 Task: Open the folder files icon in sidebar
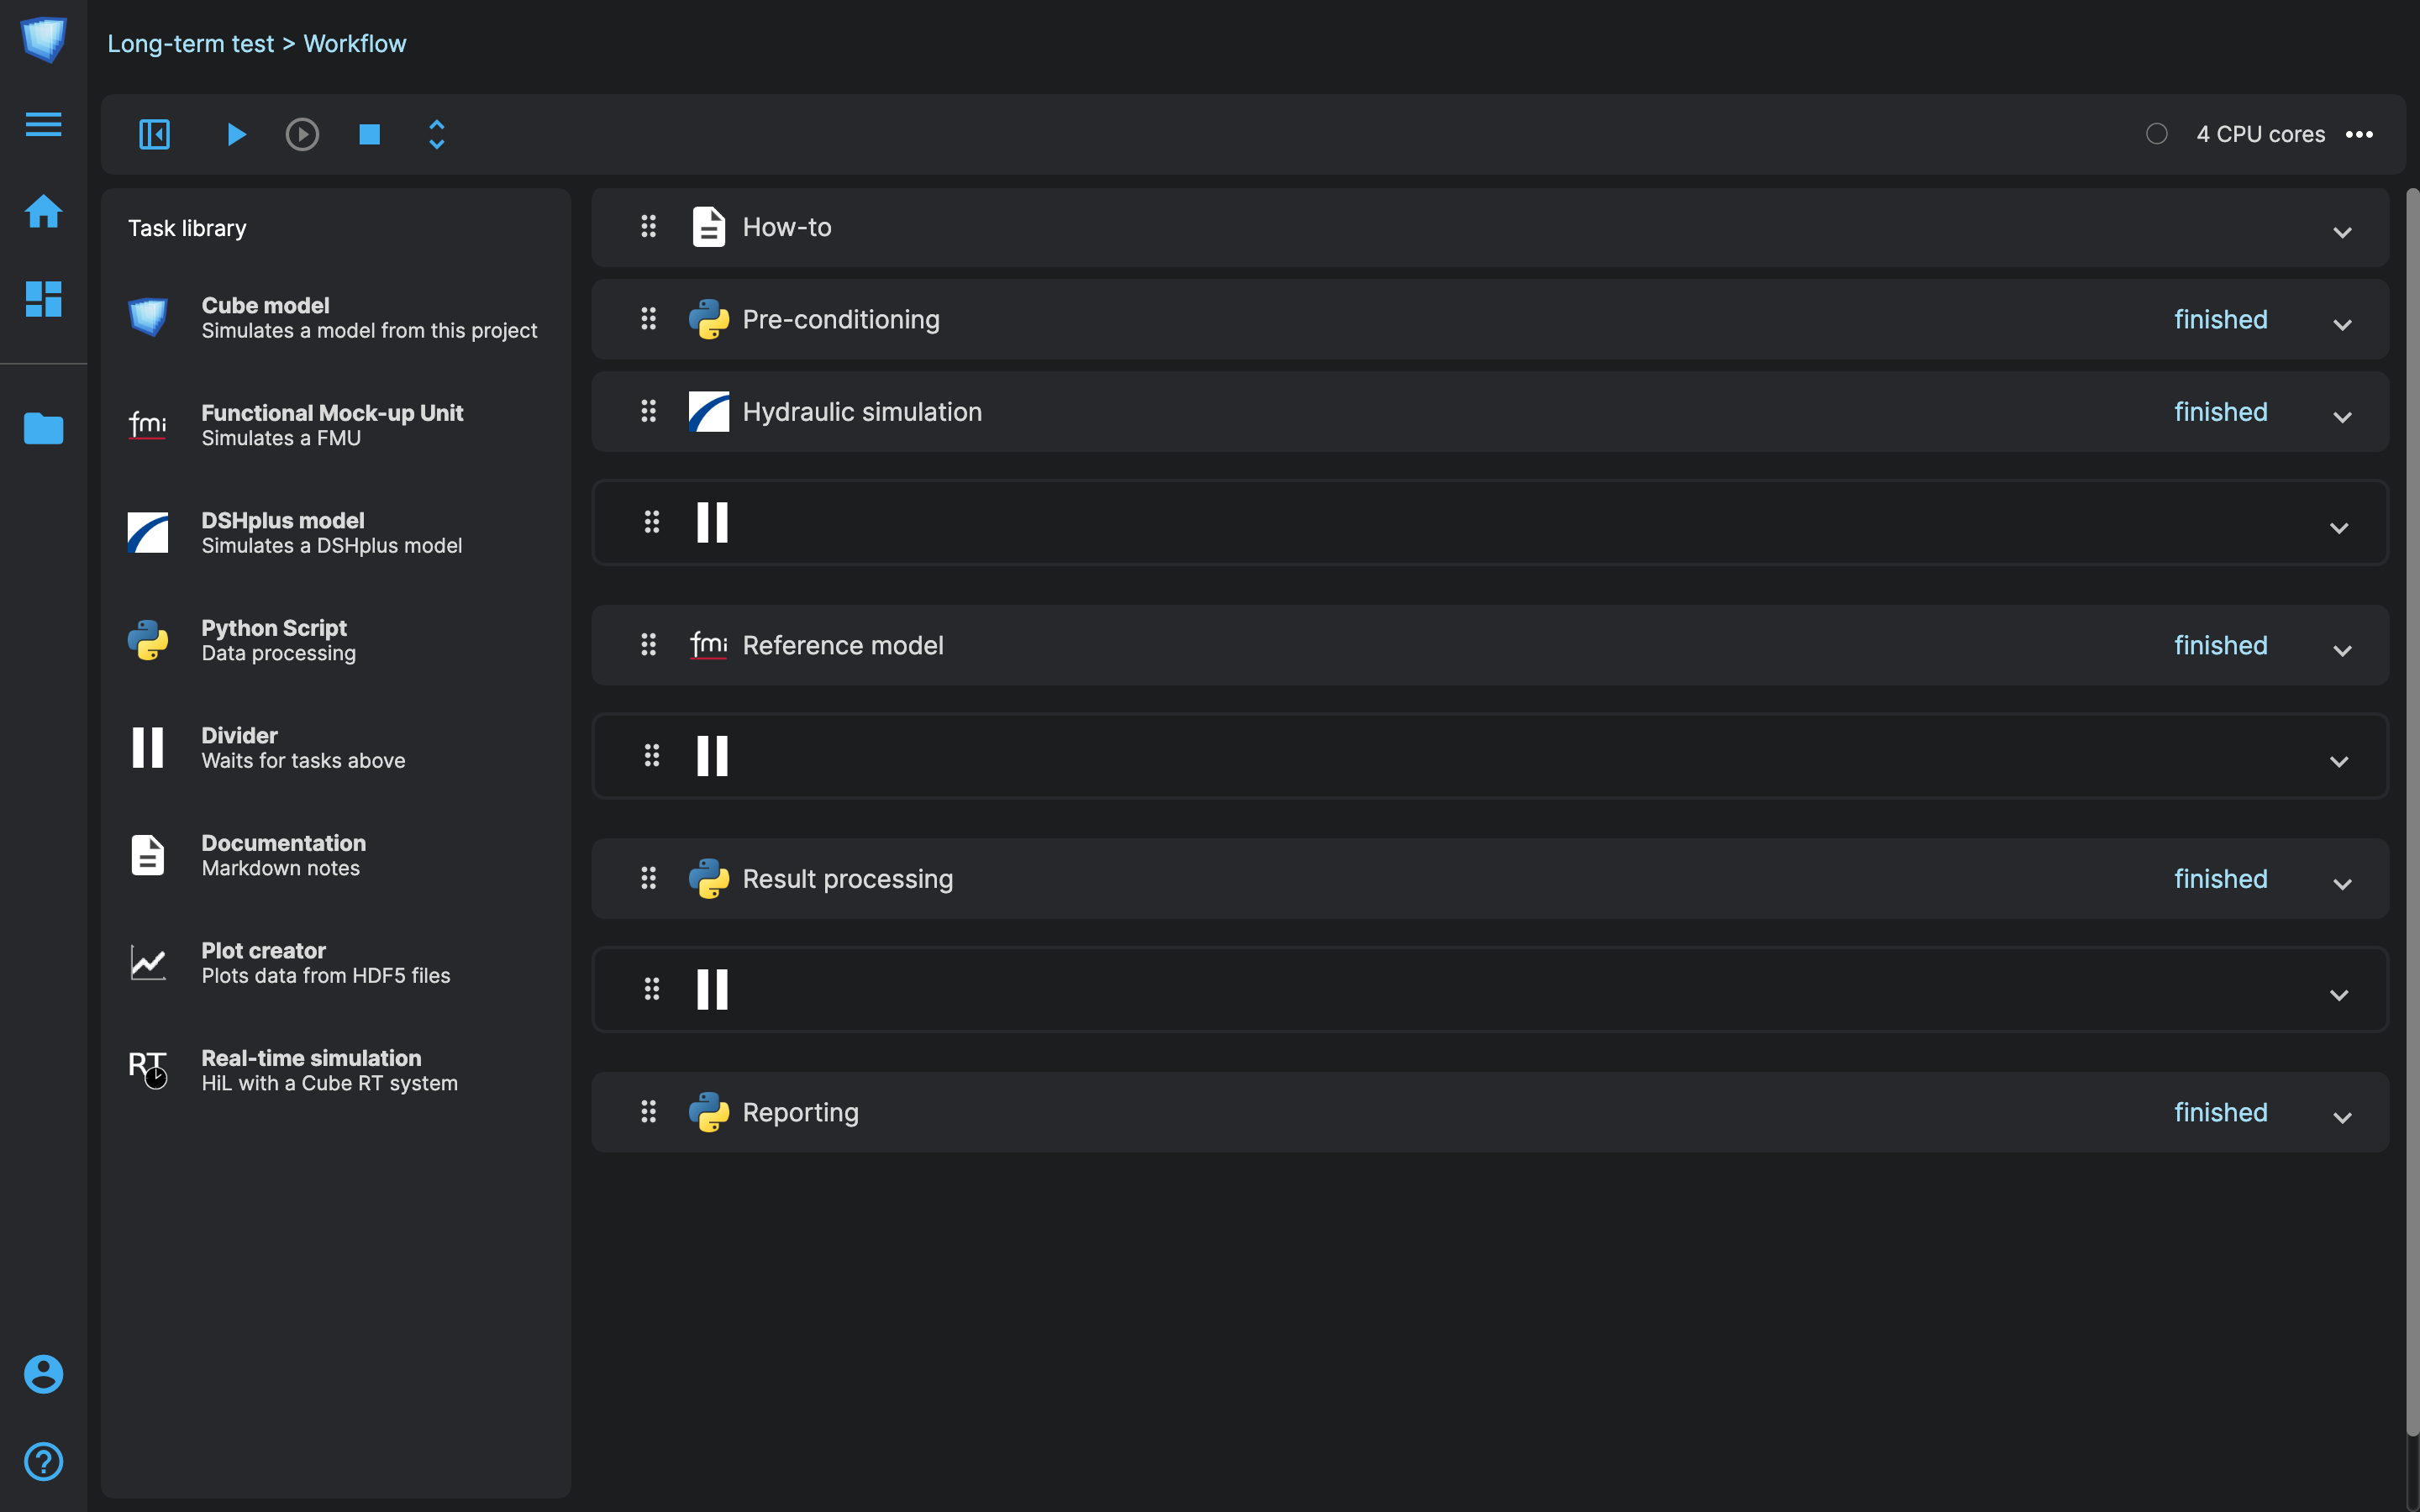click(x=43, y=428)
